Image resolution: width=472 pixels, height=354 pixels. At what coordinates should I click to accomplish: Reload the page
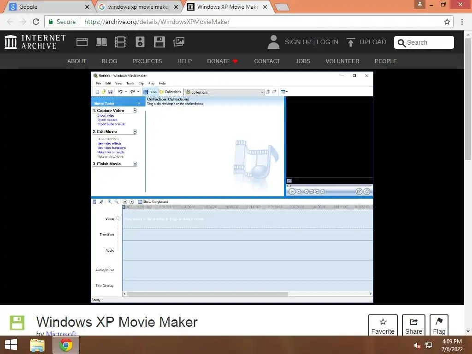coord(36,22)
